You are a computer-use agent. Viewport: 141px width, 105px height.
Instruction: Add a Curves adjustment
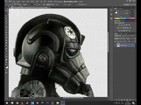pos(124,25)
